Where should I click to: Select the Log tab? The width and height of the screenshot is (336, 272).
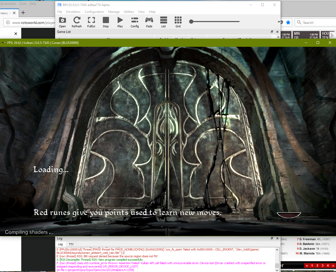click(60, 244)
